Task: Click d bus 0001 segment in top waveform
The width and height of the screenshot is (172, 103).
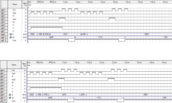Action: [x=84, y=34]
